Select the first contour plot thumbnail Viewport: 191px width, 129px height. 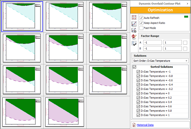22,16
